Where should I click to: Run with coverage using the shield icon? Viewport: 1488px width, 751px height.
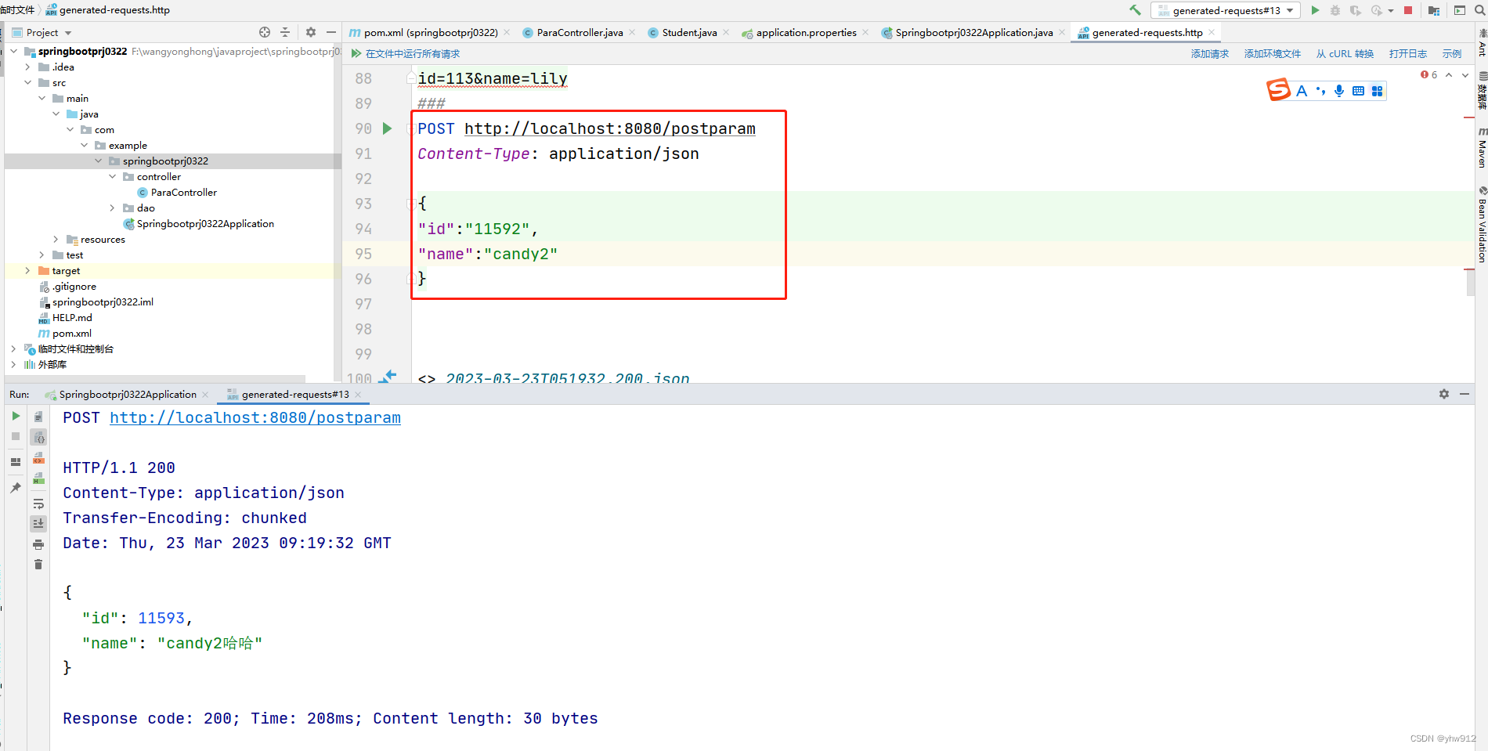pyautogui.click(x=1356, y=9)
